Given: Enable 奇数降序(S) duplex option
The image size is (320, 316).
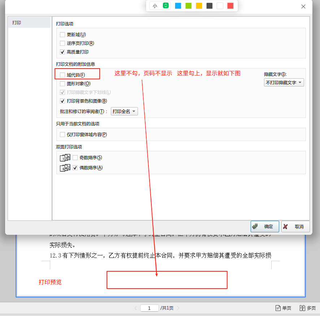Looking at the screenshot, I should click(75, 158).
